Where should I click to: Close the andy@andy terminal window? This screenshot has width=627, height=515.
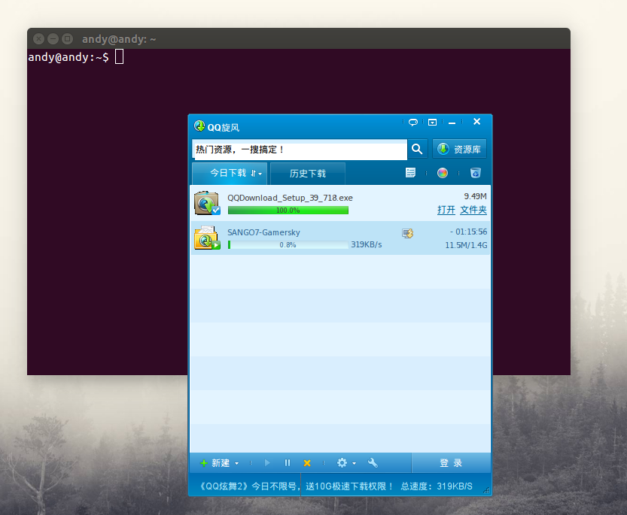(39, 39)
